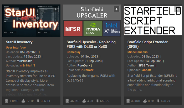
Task: Click the 8.5k endorsements count
Action: point(151,101)
